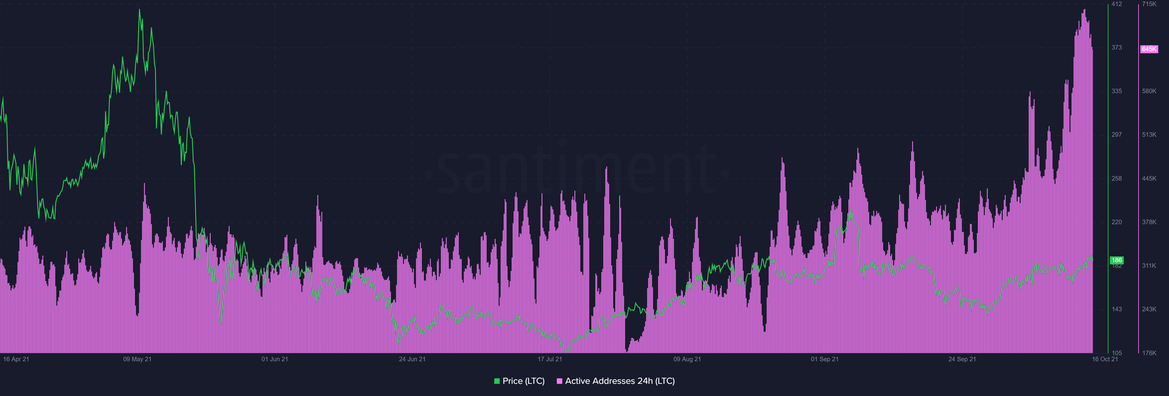The image size is (1169, 396).
Task: Click the pink Active Addresses legend square
Action: 560,381
